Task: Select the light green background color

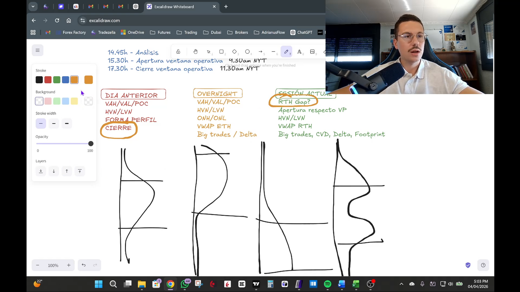Action: tap(56, 101)
